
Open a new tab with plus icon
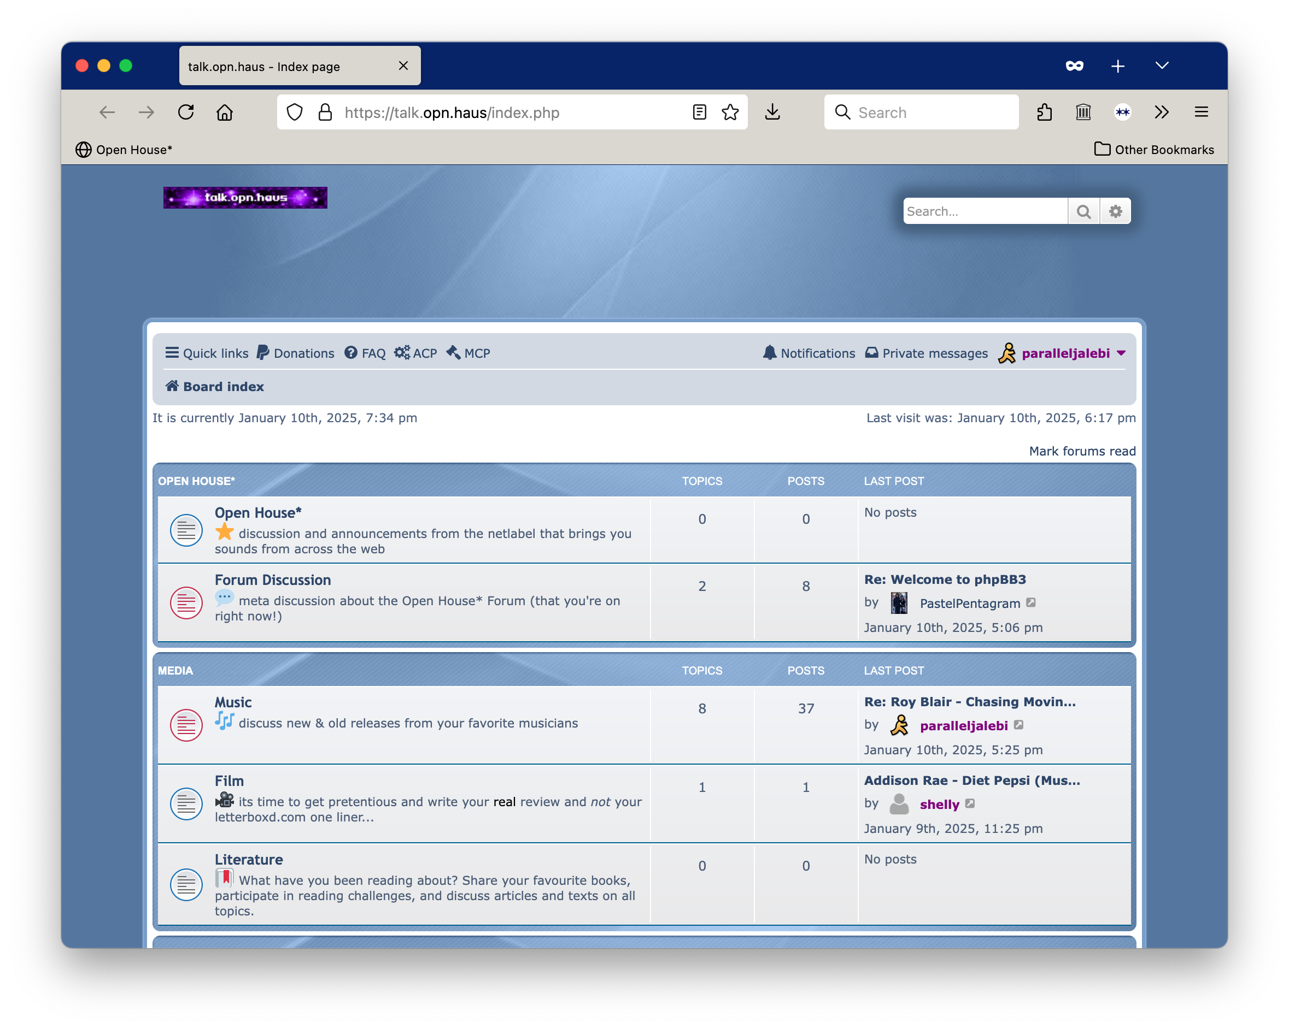pos(1117,66)
